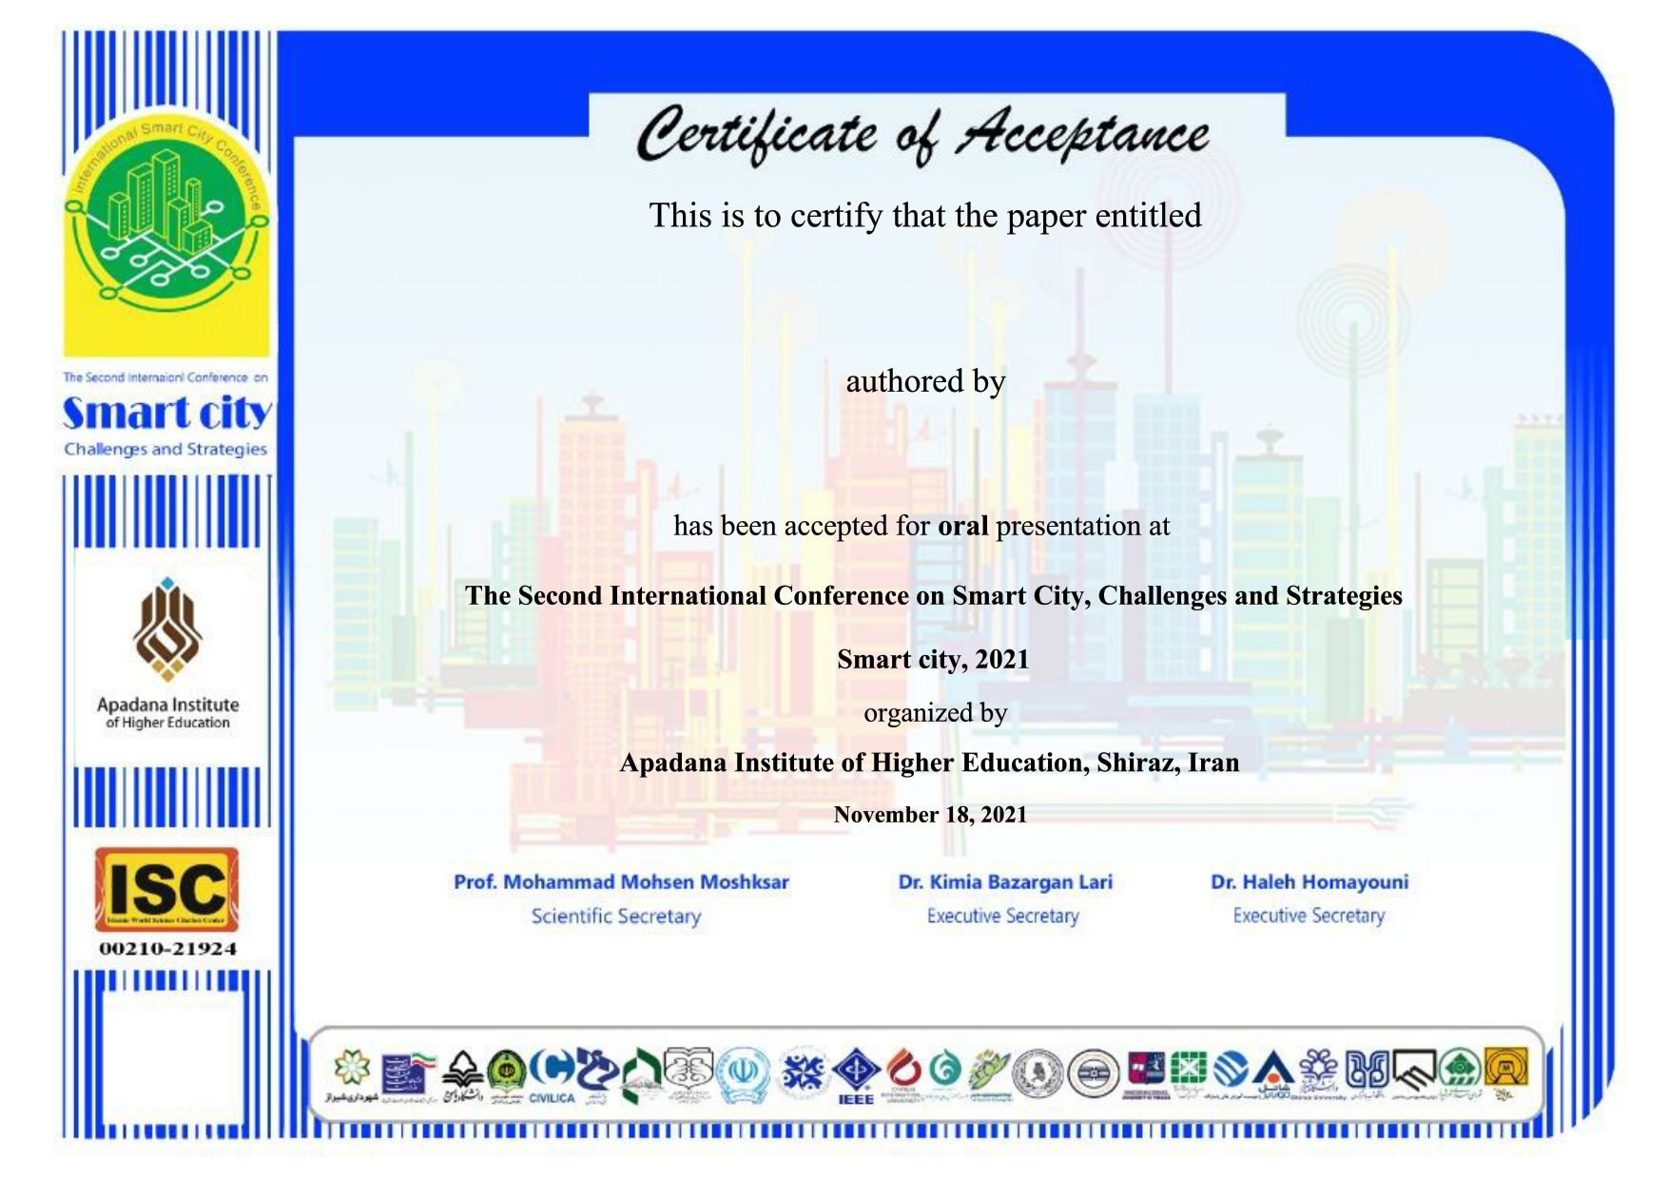Click Dr. Haleh Homayouni name
Image resolution: width=1668 pixels, height=1179 pixels.
(1309, 882)
